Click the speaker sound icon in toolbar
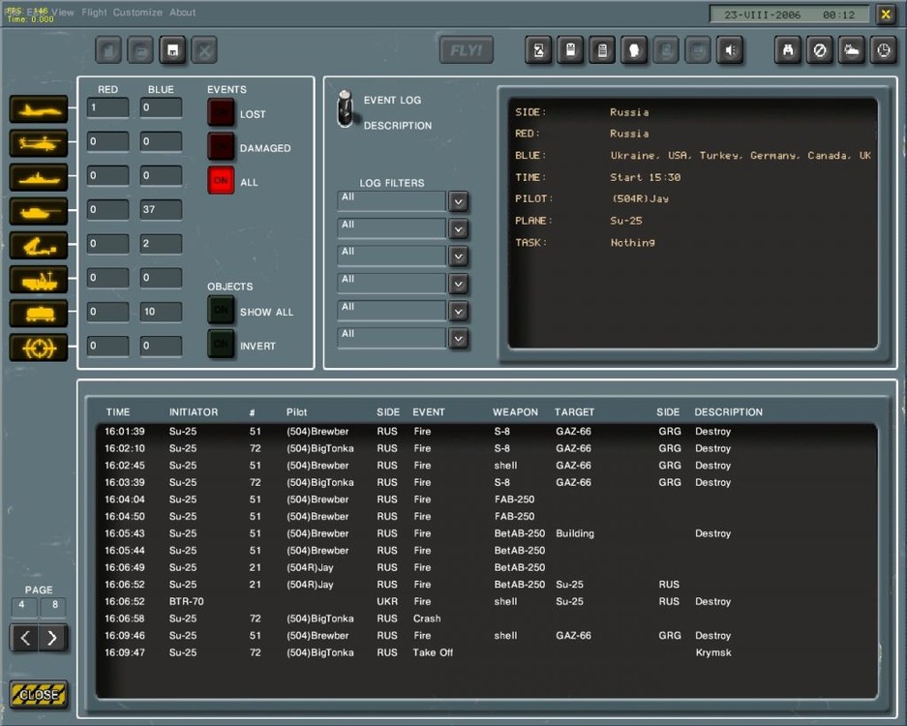Viewport: 907px width, 726px height. (730, 50)
